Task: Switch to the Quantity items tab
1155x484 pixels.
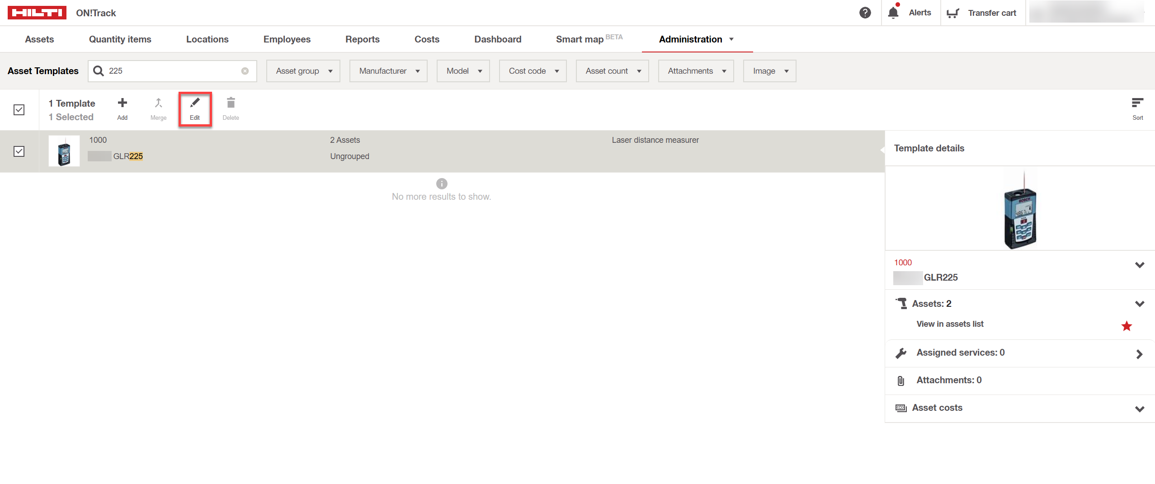Action: click(x=120, y=39)
